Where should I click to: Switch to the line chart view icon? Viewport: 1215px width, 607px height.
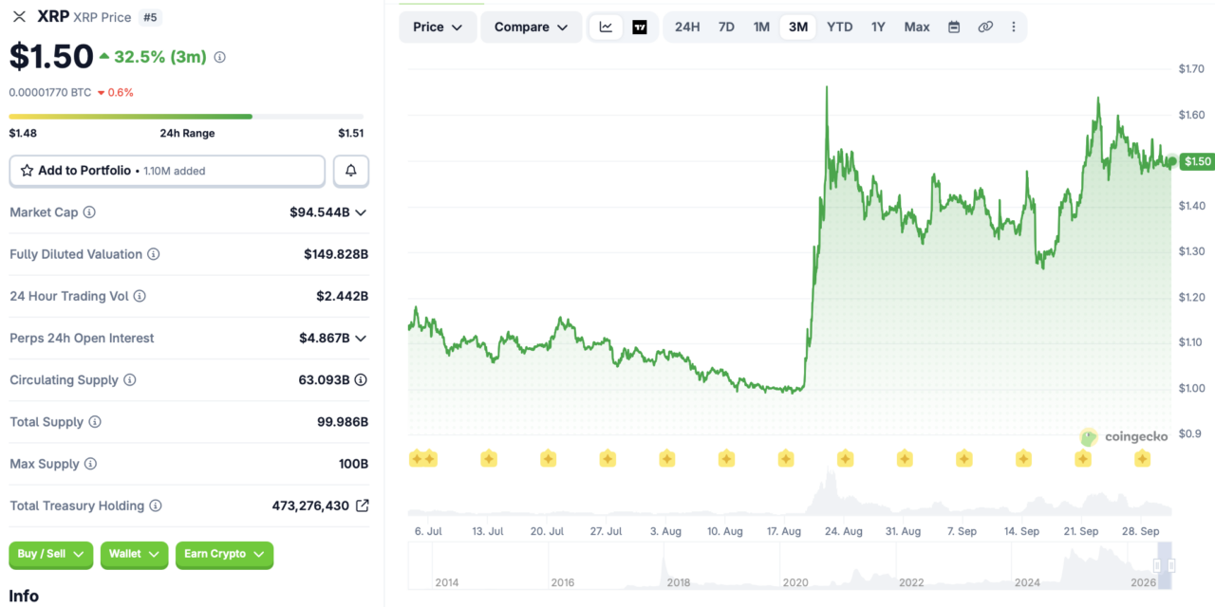606,27
